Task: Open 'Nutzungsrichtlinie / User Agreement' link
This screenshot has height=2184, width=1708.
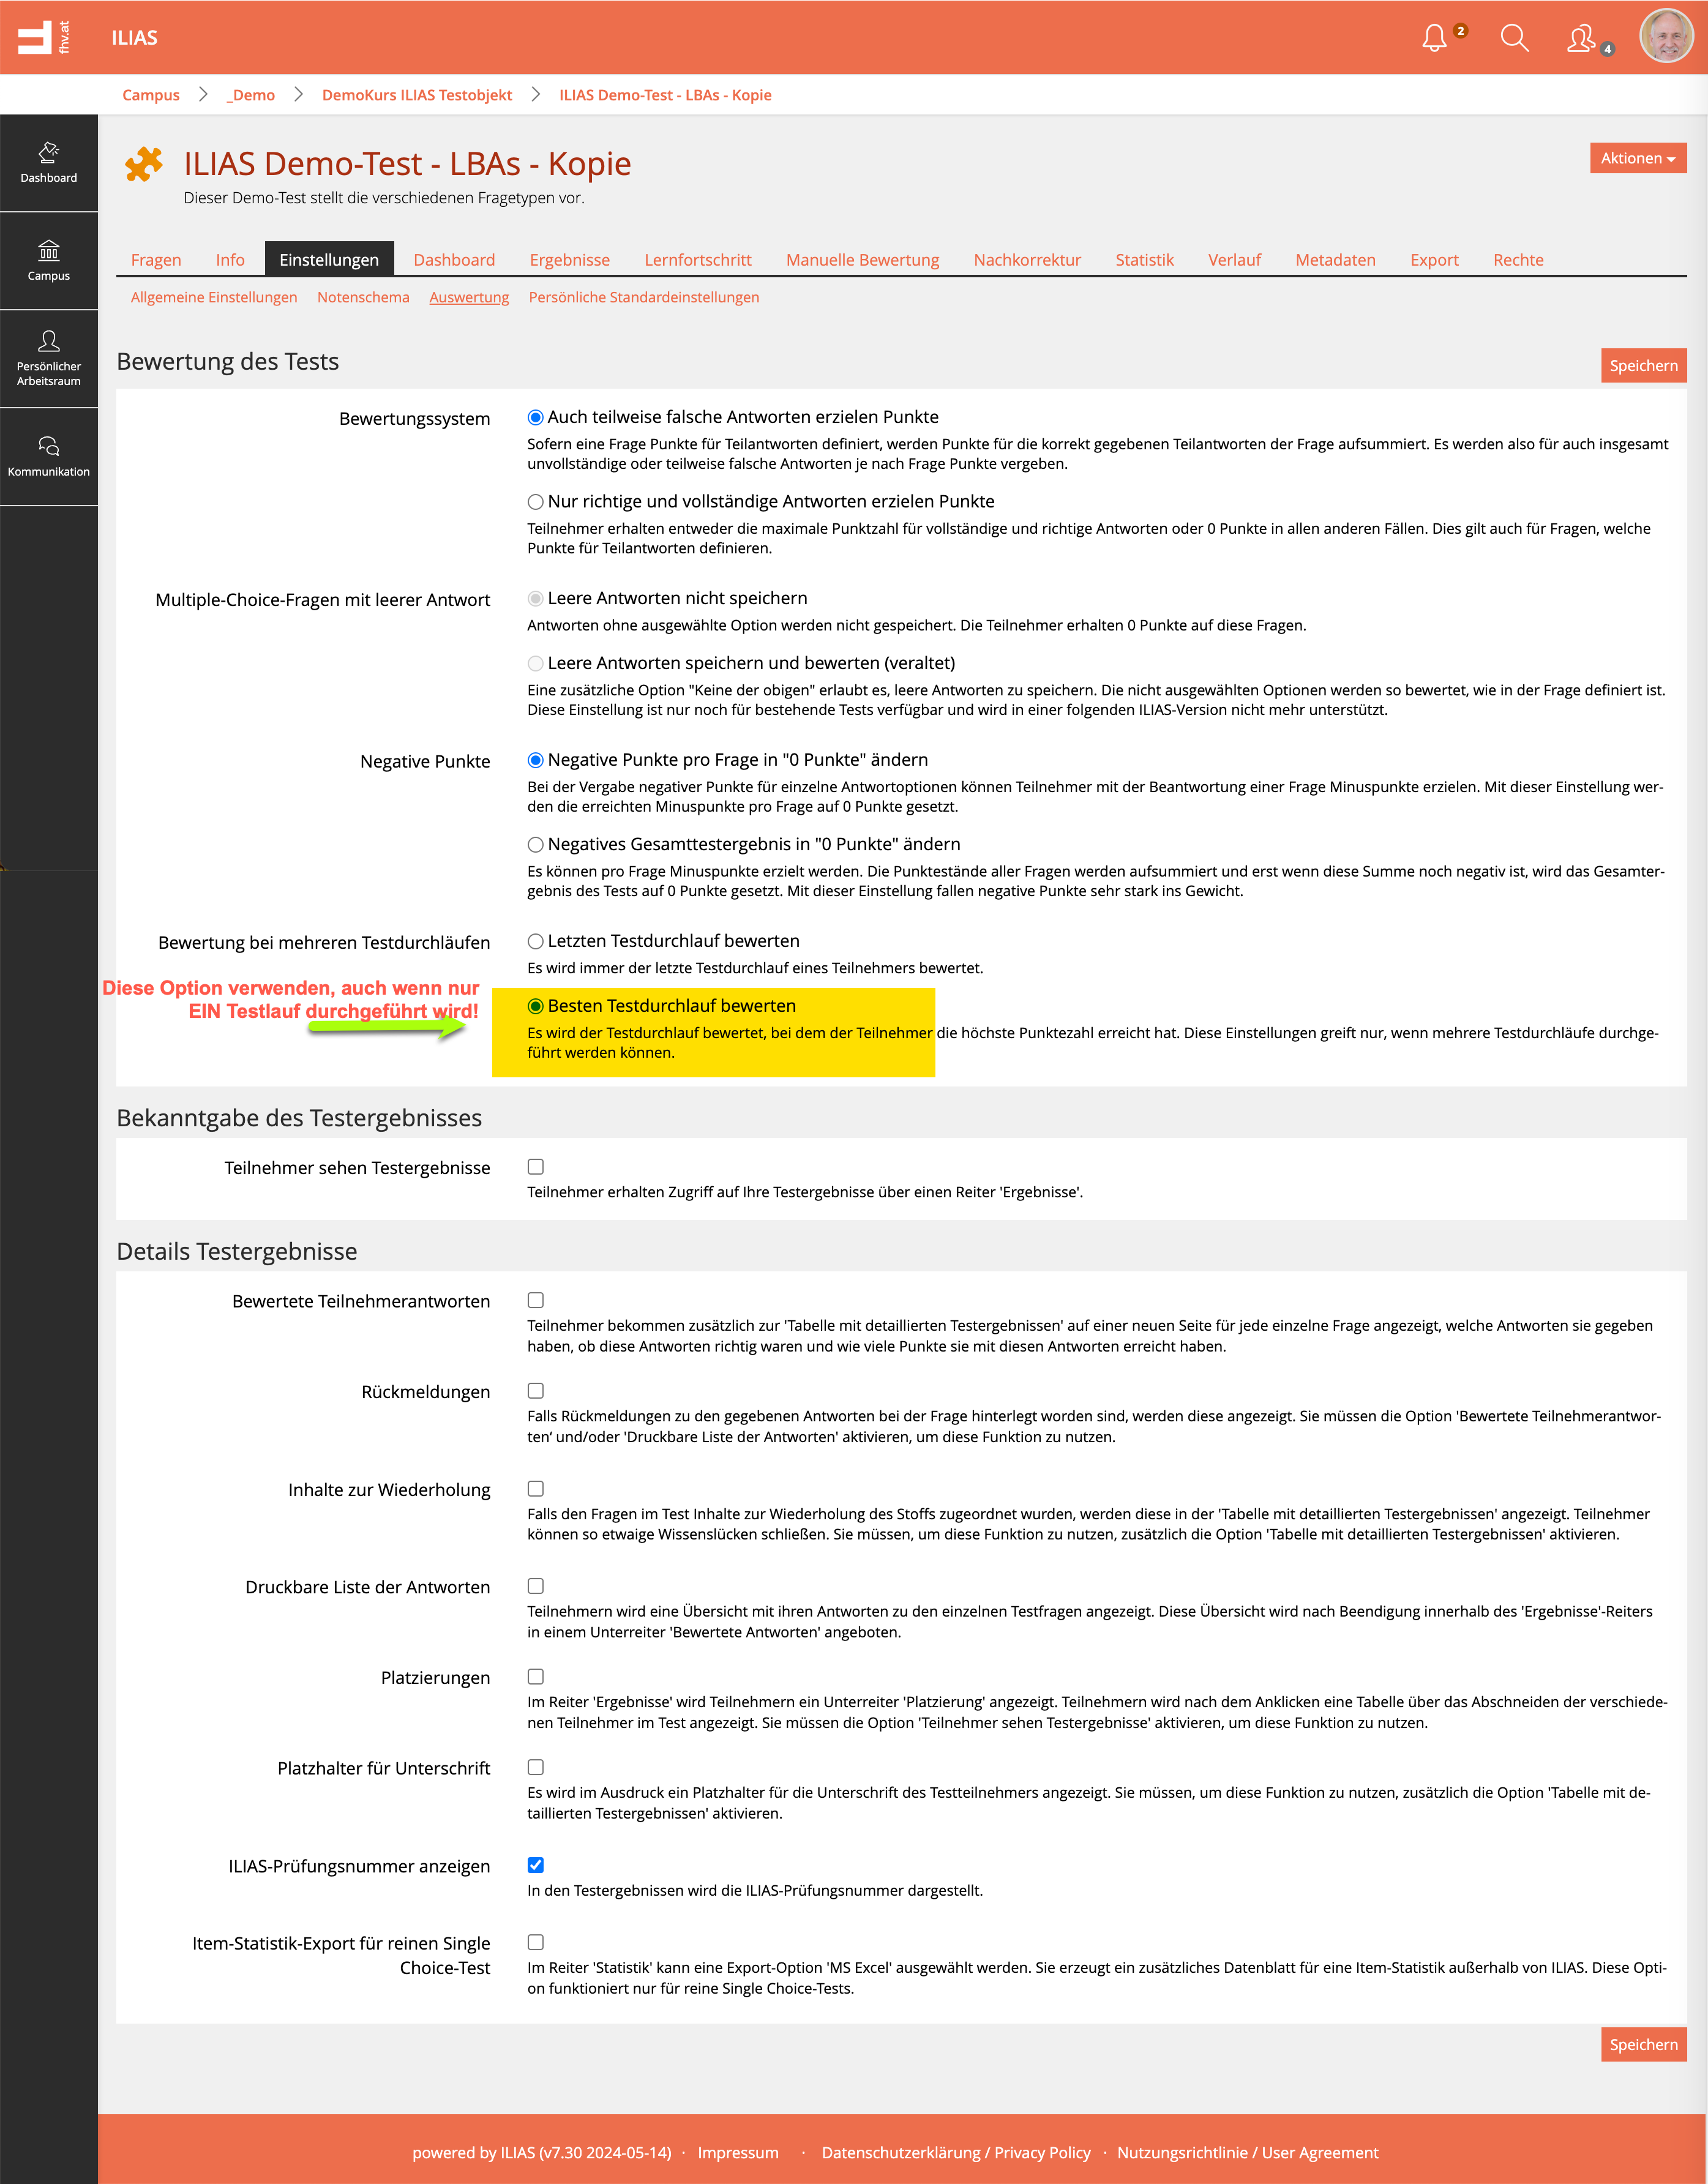Action: click(x=1247, y=2152)
